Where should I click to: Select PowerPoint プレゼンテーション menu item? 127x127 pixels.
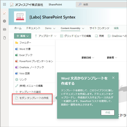tap(35, 61)
